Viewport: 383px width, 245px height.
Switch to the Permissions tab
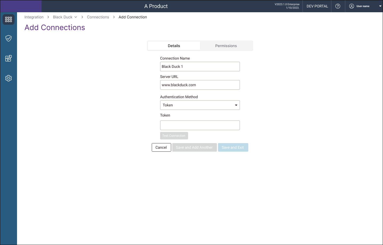[x=226, y=46]
